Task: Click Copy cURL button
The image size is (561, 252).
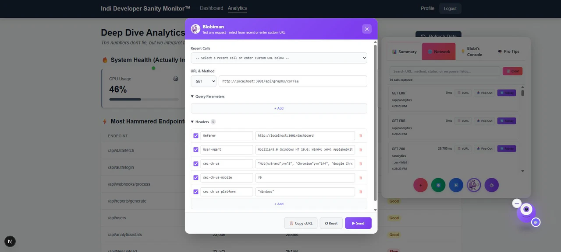Action: pos(301,223)
